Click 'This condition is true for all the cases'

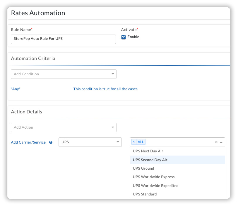(105, 89)
